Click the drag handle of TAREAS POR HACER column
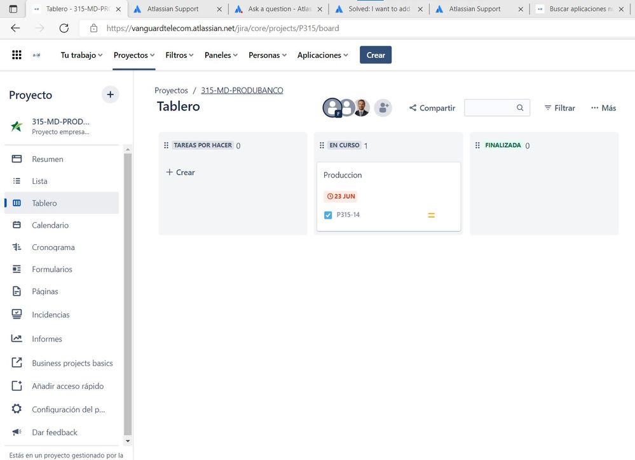The image size is (635, 460). pos(166,145)
